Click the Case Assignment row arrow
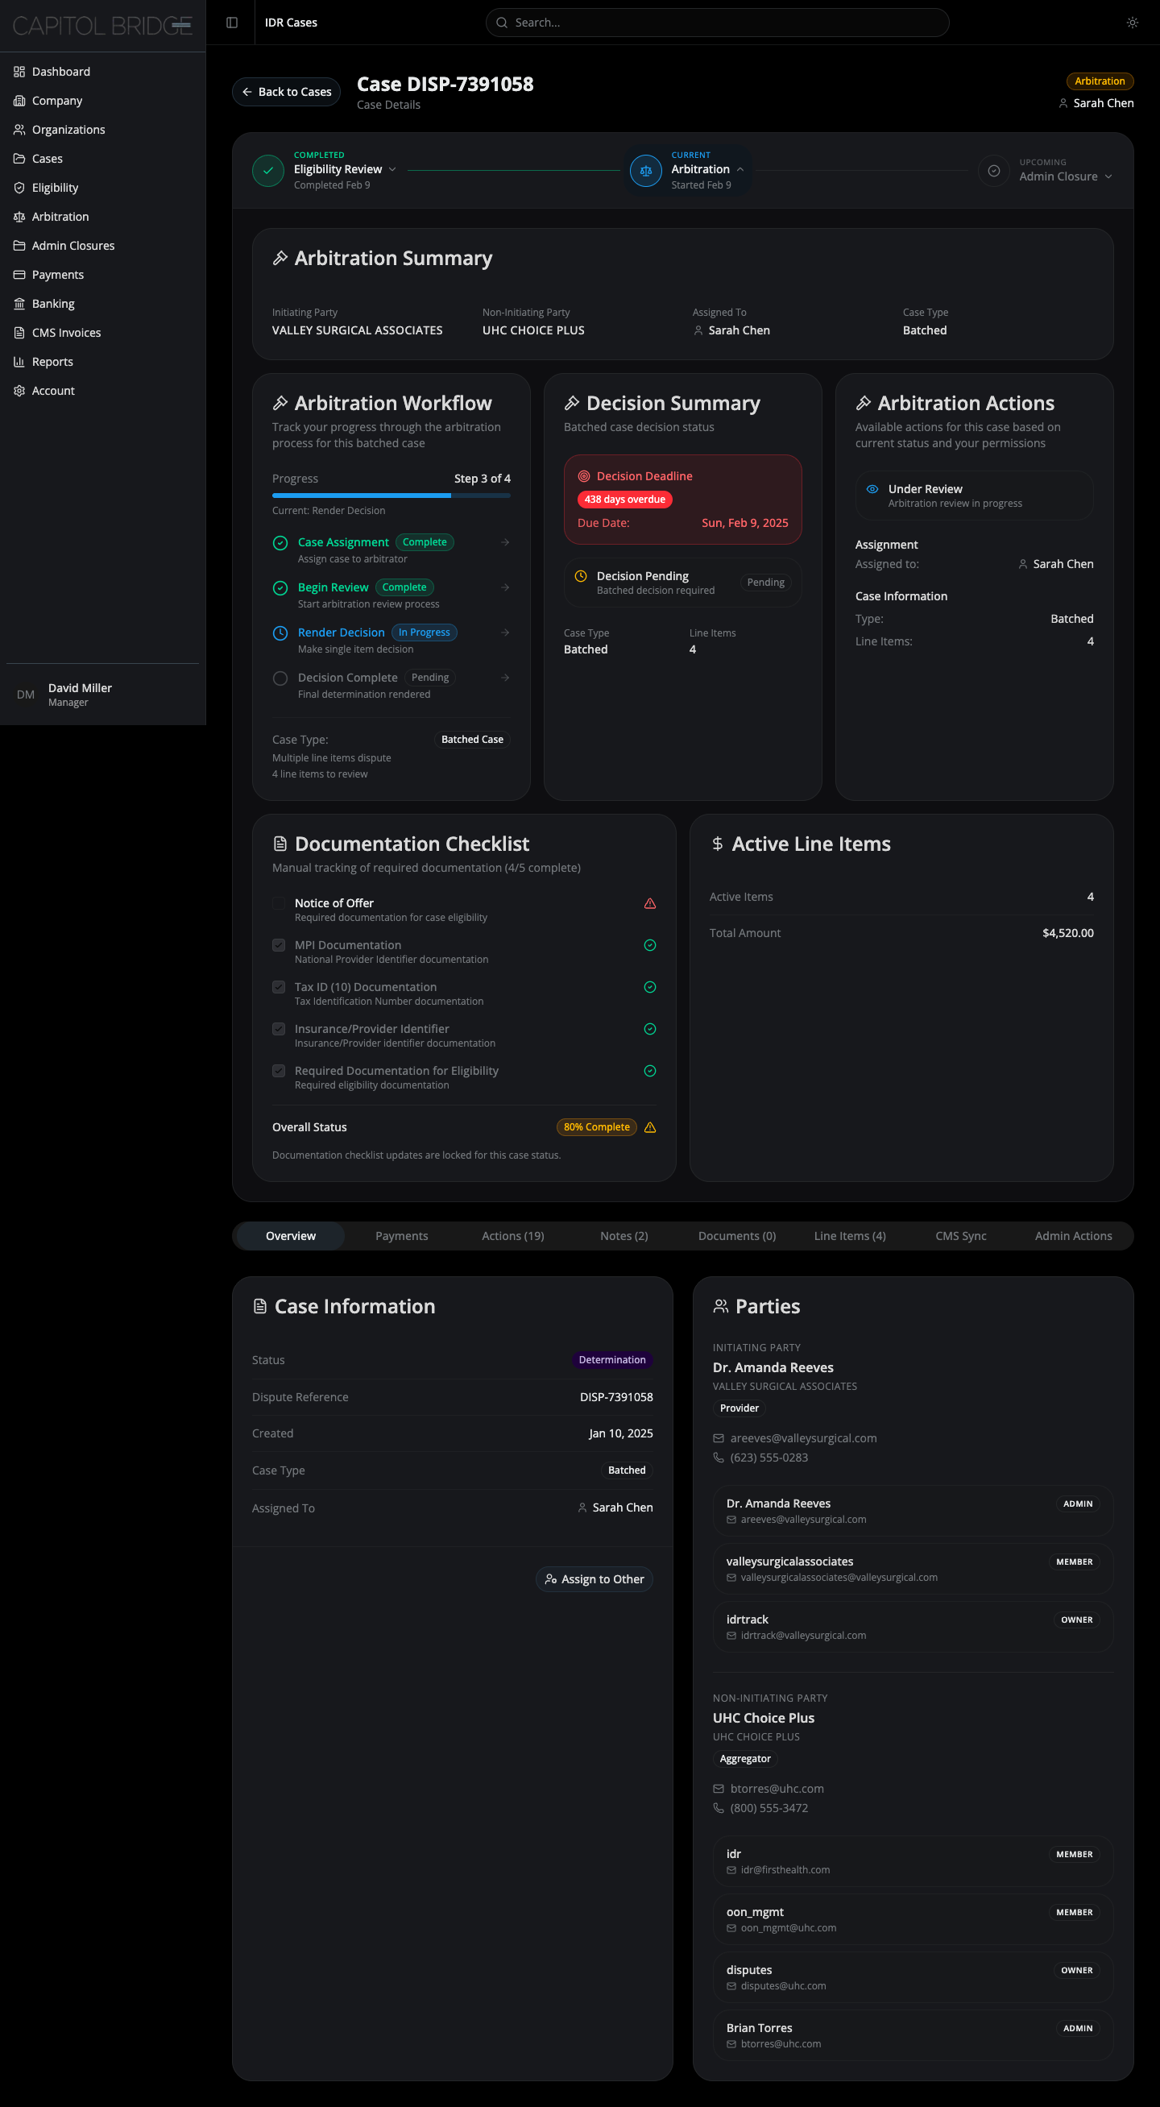Image resolution: width=1160 pixels, height=2107 pixels. click(505, 542)
